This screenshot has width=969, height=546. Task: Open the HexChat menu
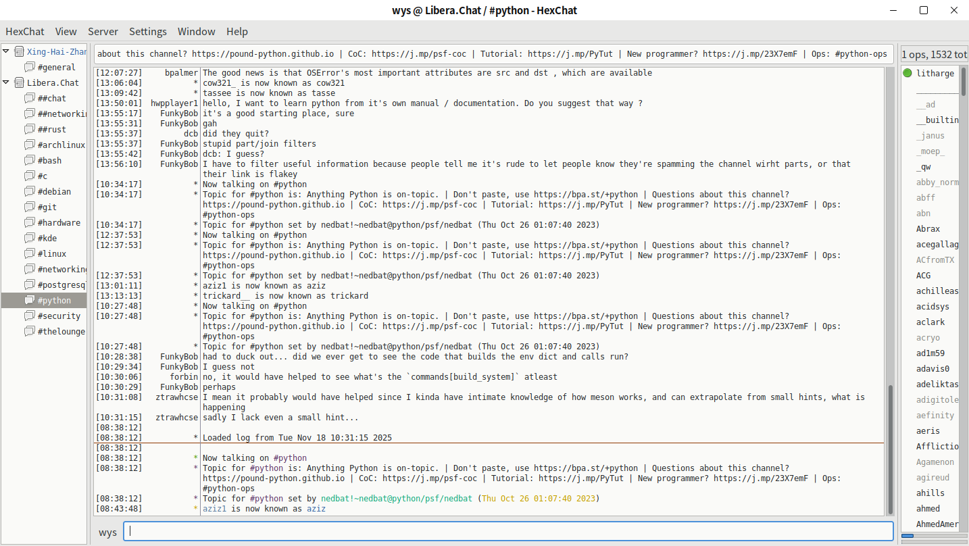[x=25, y=31]
